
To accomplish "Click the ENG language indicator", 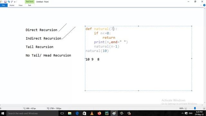I will (x=191, y=113).
